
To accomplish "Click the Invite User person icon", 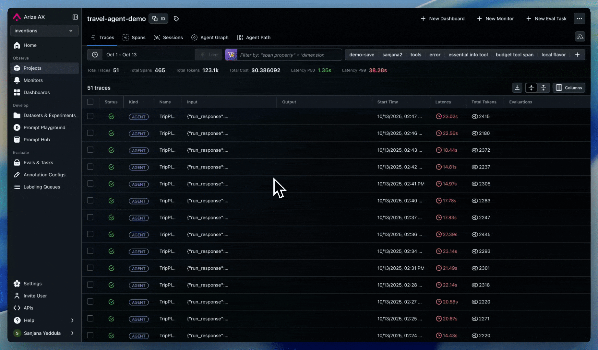I will coord(17,296).
